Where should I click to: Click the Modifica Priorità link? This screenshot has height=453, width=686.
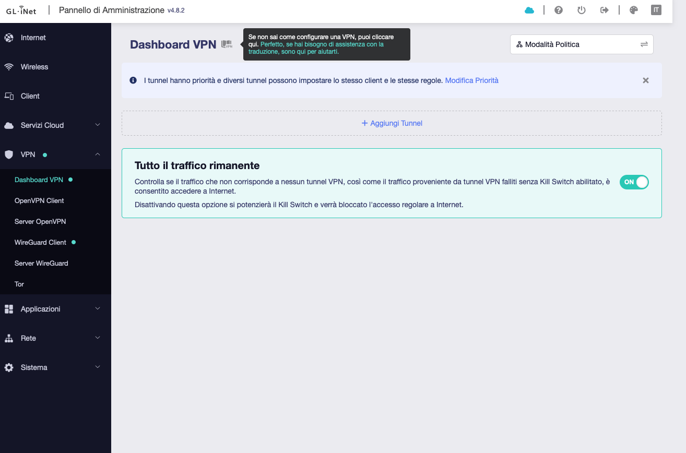tap(471, 80)
